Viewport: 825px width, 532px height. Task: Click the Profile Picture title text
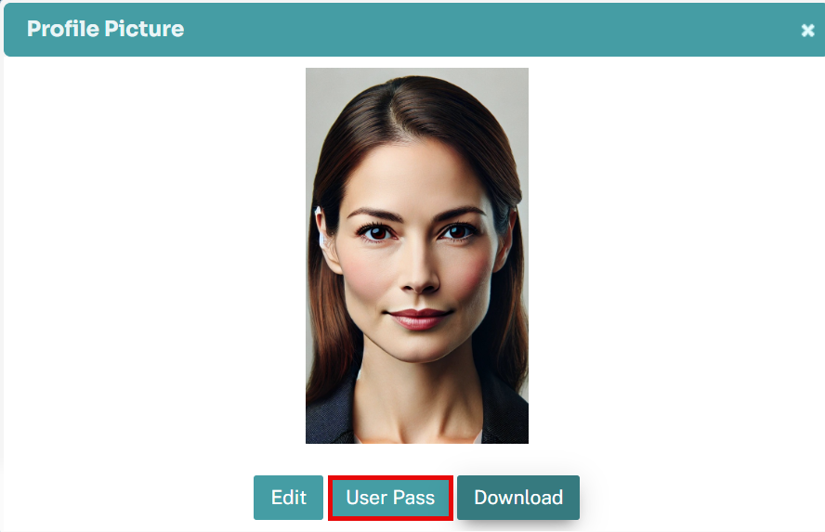coord(105,29)
